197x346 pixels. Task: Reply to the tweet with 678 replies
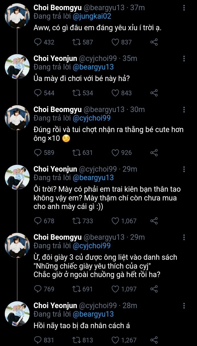(x=38, y=221)
